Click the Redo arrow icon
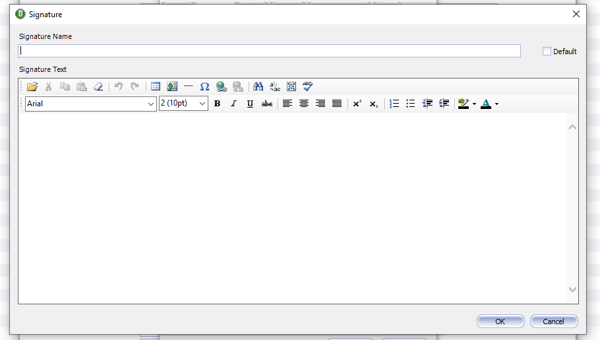Image resolution: width=600 pixels, height=340 pixels. [135, 86]
